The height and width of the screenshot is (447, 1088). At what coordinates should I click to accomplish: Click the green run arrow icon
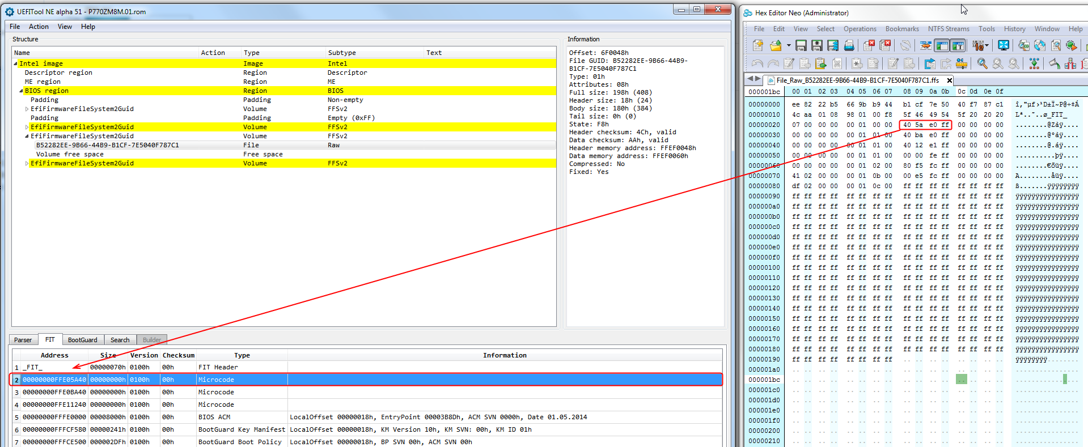tap(1072, 45)
